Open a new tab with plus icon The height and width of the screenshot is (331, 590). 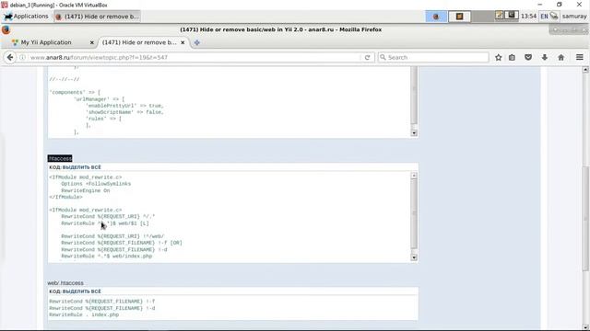[196, 42]
